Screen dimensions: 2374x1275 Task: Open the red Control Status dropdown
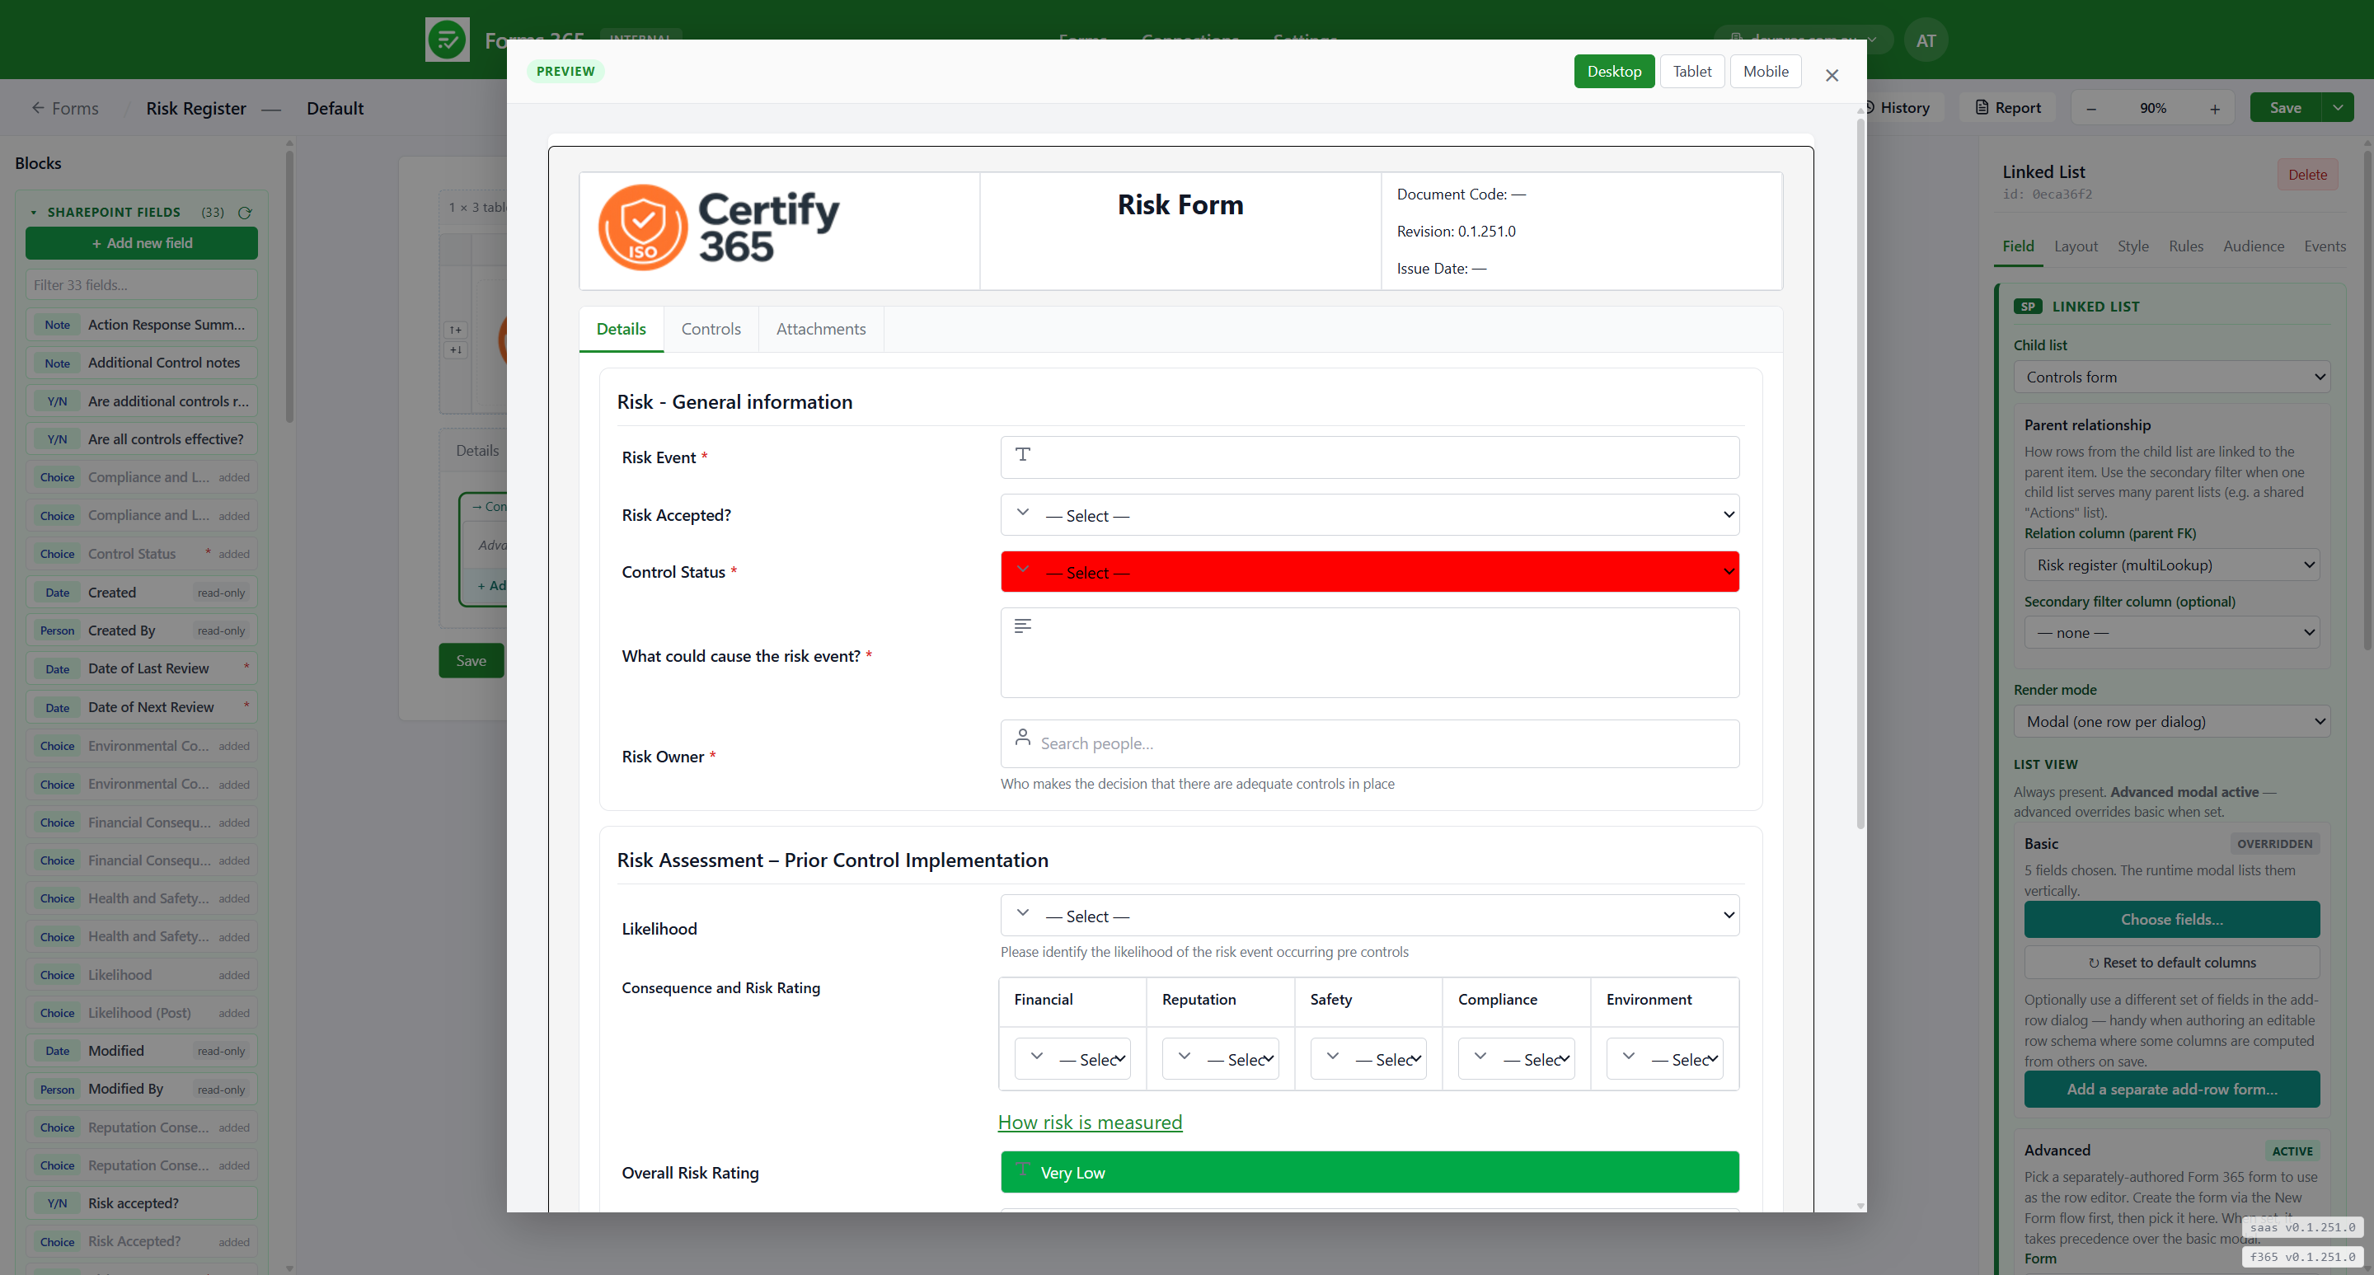(1369, 572)
